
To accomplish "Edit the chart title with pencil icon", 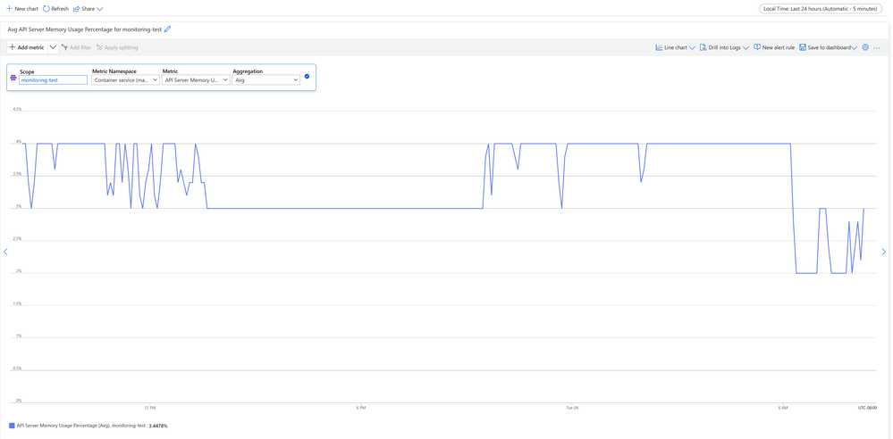I will pos(167,29).
